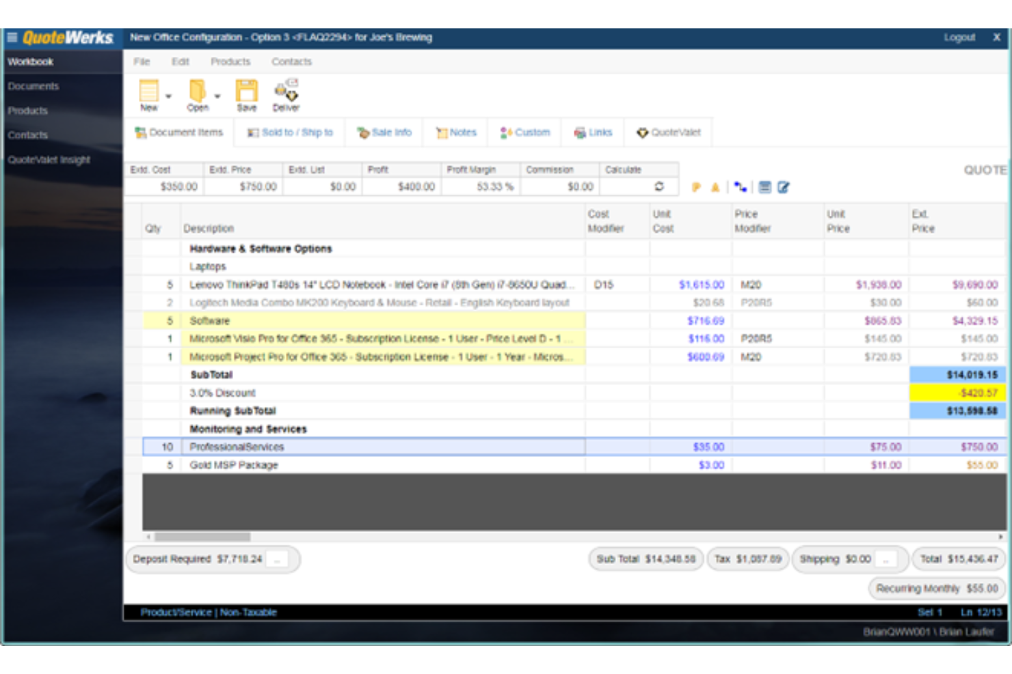
Task: Click the $75.00 unit price of ProfessionalServices
Action: click(x=866, y=447)
